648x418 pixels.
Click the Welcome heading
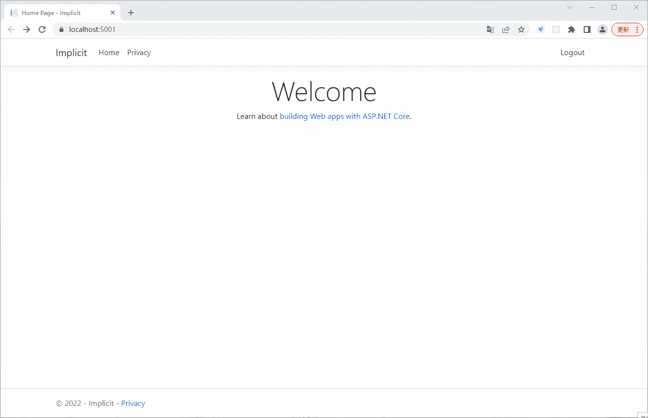(324, 91)
